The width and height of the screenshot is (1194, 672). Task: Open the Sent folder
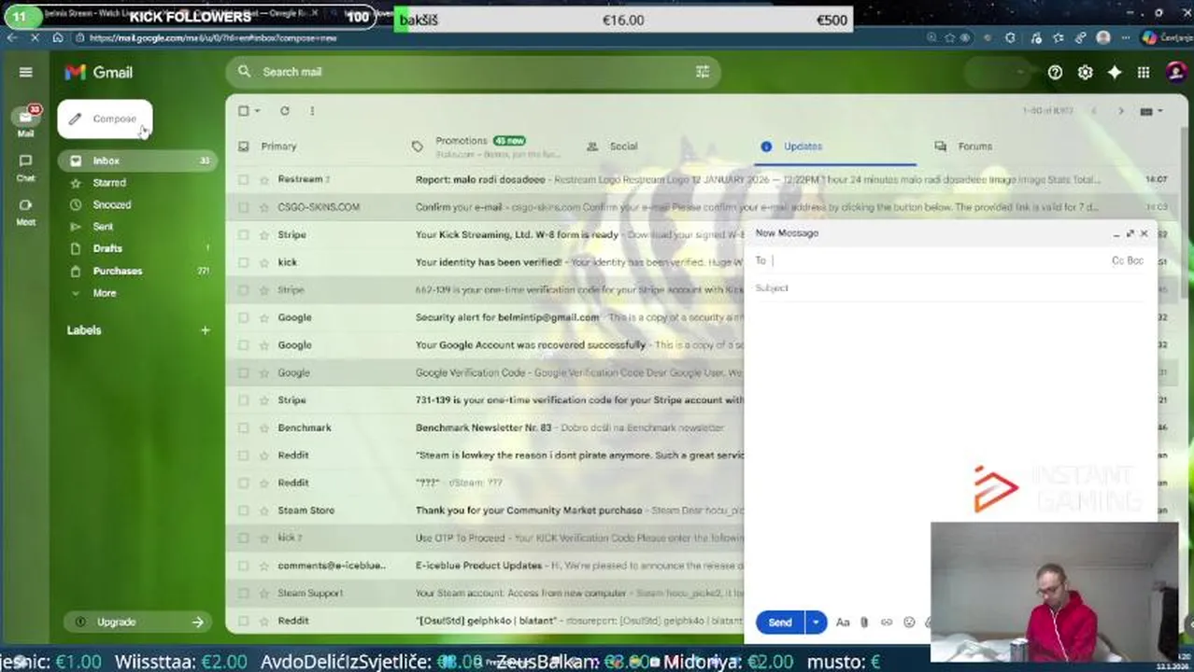(x=103, y=227)
